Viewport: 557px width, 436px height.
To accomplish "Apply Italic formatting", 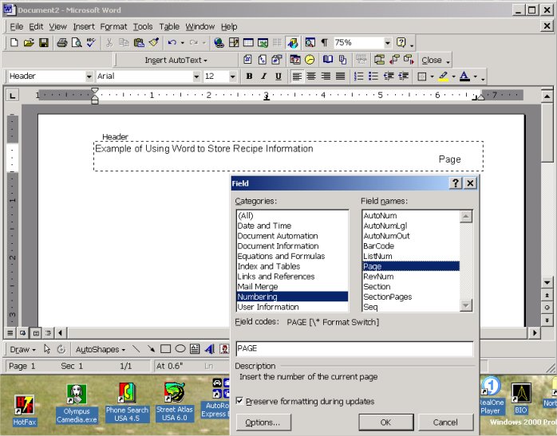I will [x=263, y=77].
